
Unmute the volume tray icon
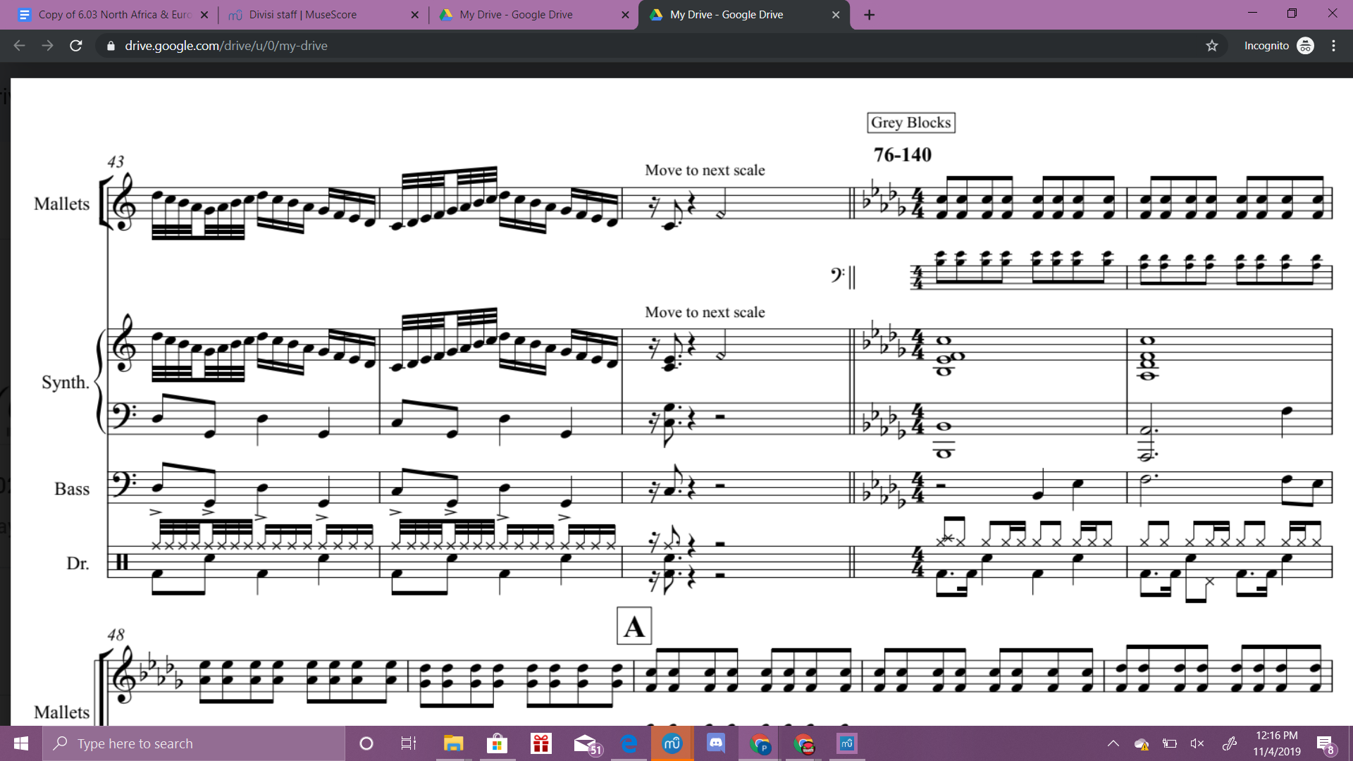(1197, 743)
